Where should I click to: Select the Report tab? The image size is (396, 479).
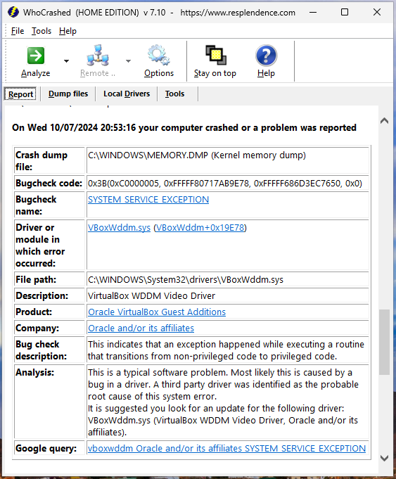coord(20,94)
